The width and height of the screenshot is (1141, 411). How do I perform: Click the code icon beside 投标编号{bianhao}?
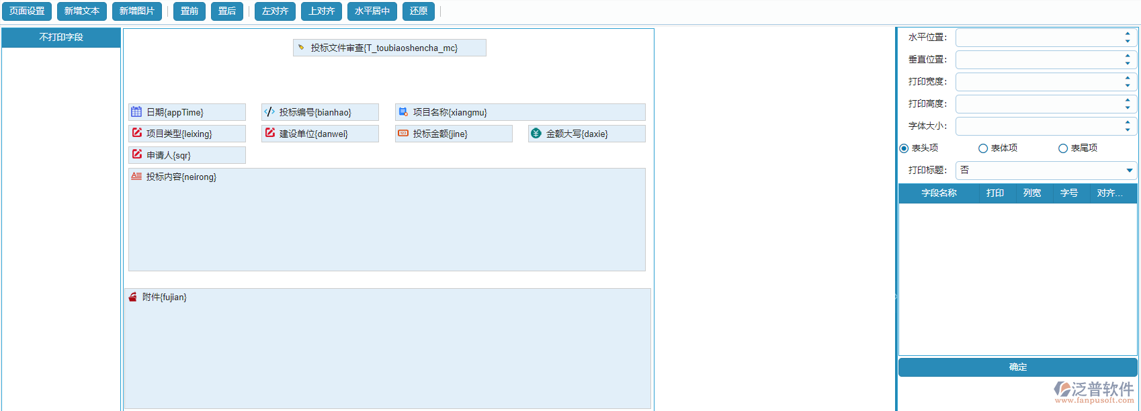[269, 112]
